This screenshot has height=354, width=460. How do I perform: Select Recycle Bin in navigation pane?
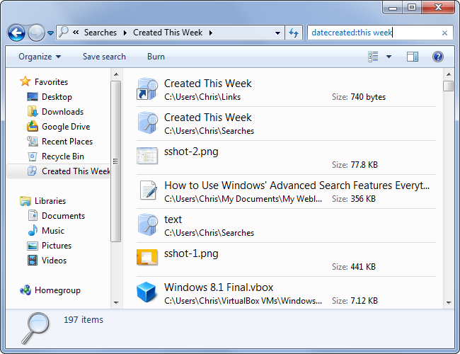pos(62,156)
